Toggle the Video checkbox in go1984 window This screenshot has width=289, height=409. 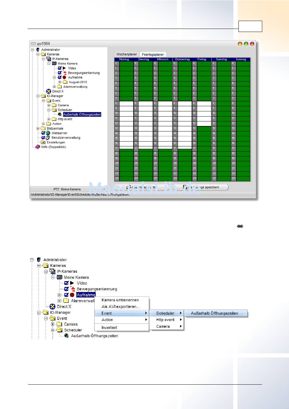(60, 68)
